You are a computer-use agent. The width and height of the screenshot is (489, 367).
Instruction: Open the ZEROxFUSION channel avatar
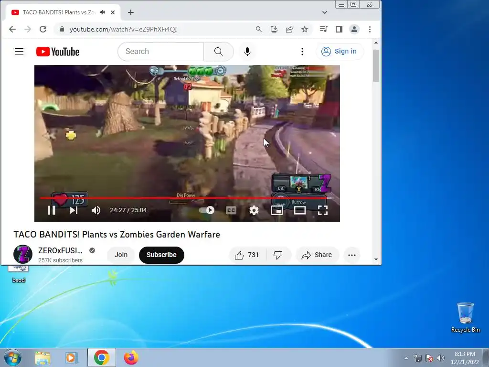23,254
